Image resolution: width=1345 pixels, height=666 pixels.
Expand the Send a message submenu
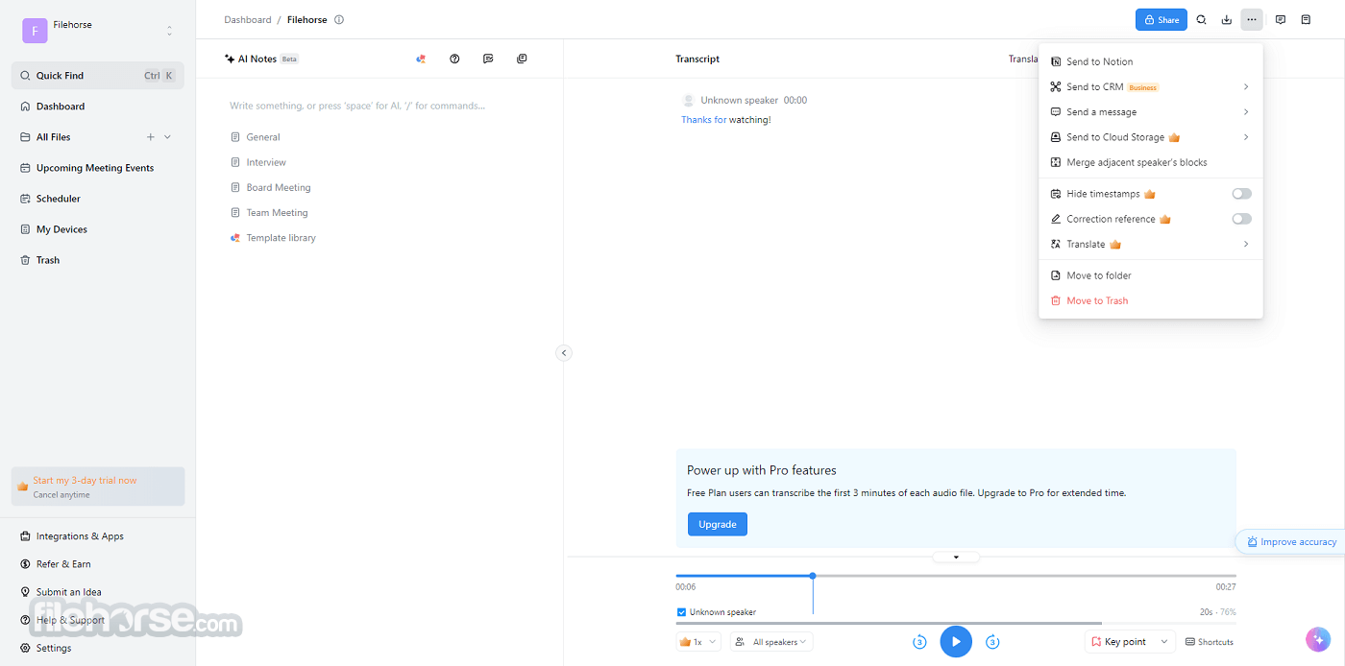click(1151, 112)
